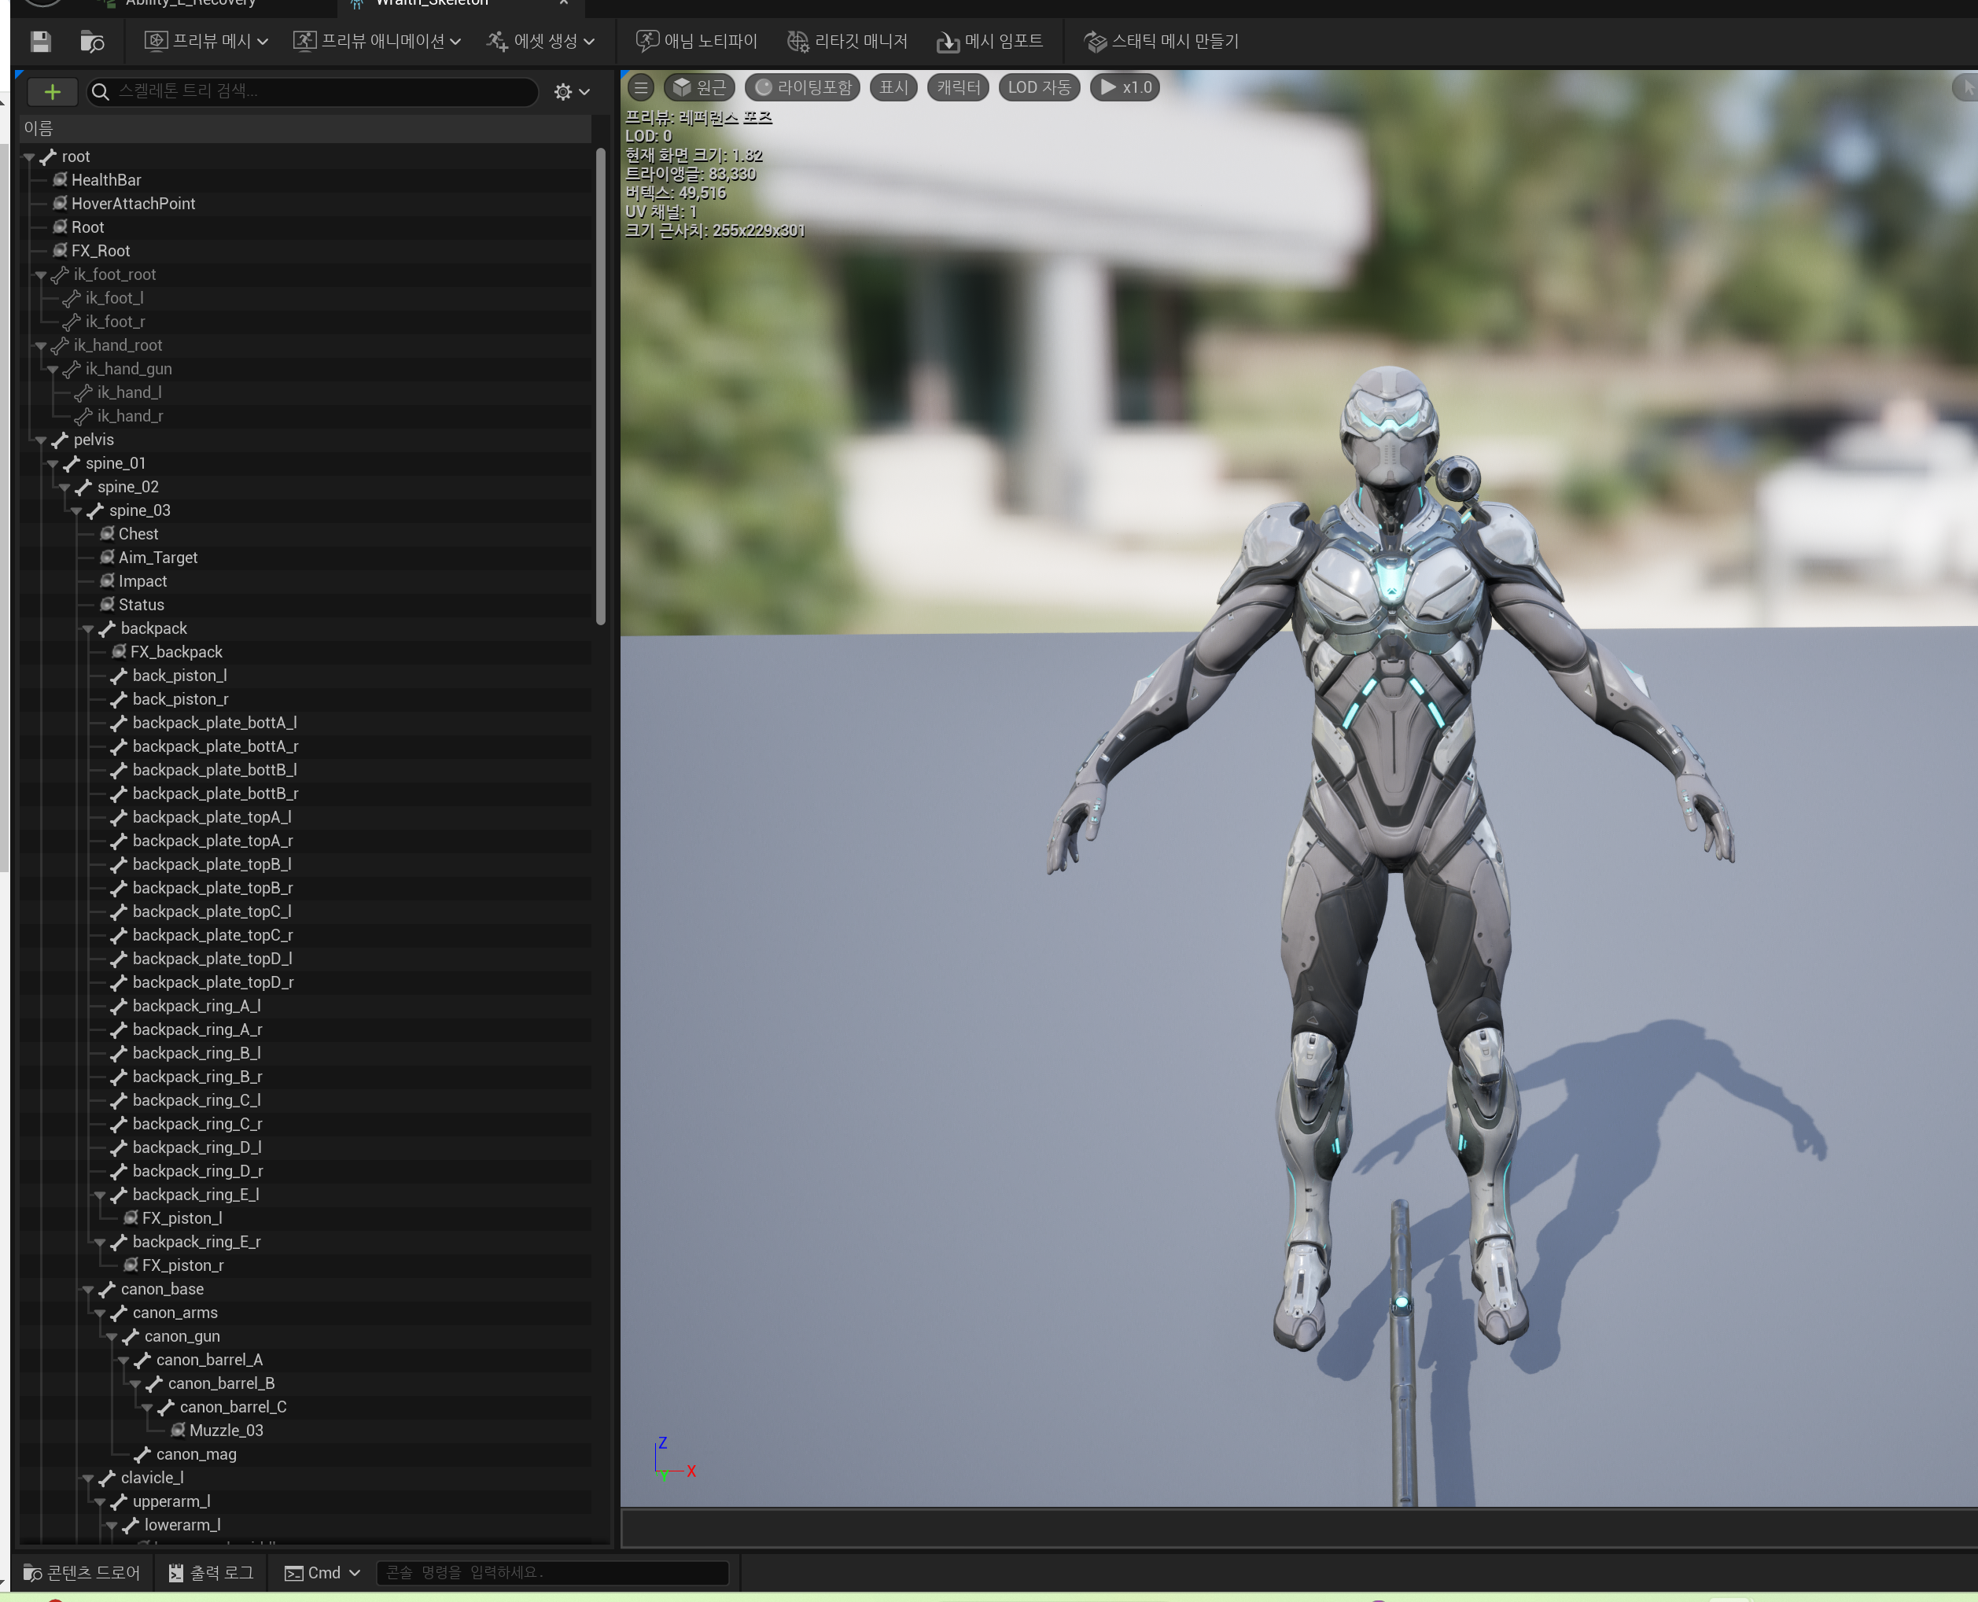Viewport: 1978px width, 1602px height.
Task: Click the skeleton tree vertical scrollbar
Action: 601,388
